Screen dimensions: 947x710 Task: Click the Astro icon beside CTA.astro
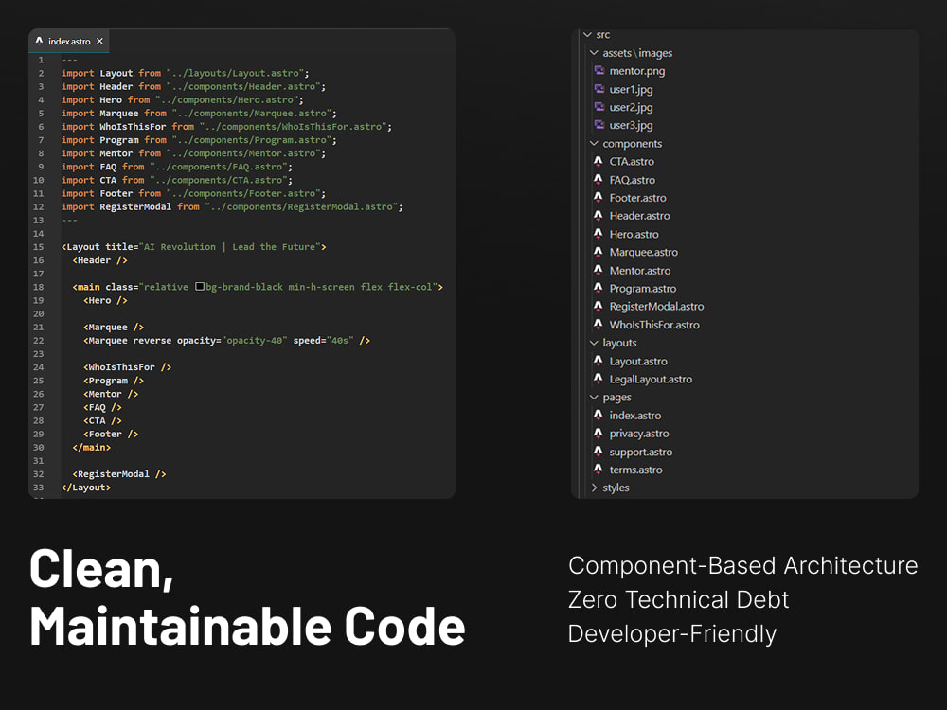tap(598, 161)
